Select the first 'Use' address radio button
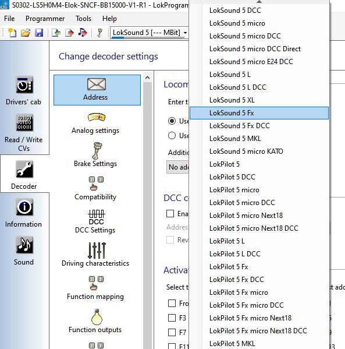The width and height of the screenshot is (345, 349). (172, 121)
